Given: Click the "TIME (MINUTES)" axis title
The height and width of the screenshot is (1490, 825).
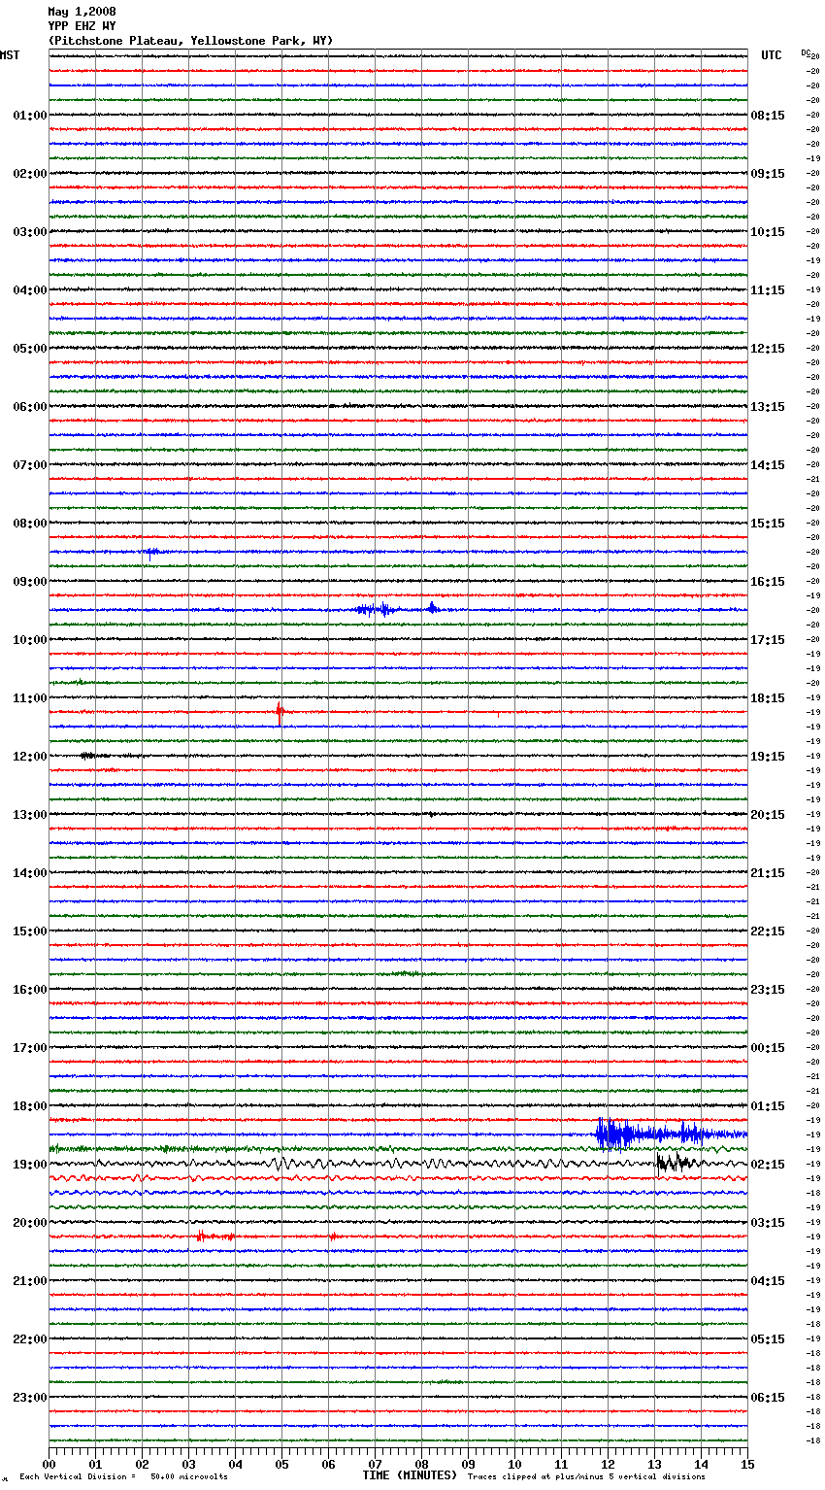Looking at the screenshot, I should (410, 1475).
